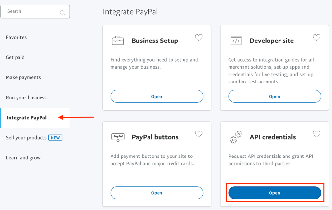Image resolution: width=332 pixels, height=210 pixels.
Task: Open the Sell your products section
Action: click(x=26, y=138)
